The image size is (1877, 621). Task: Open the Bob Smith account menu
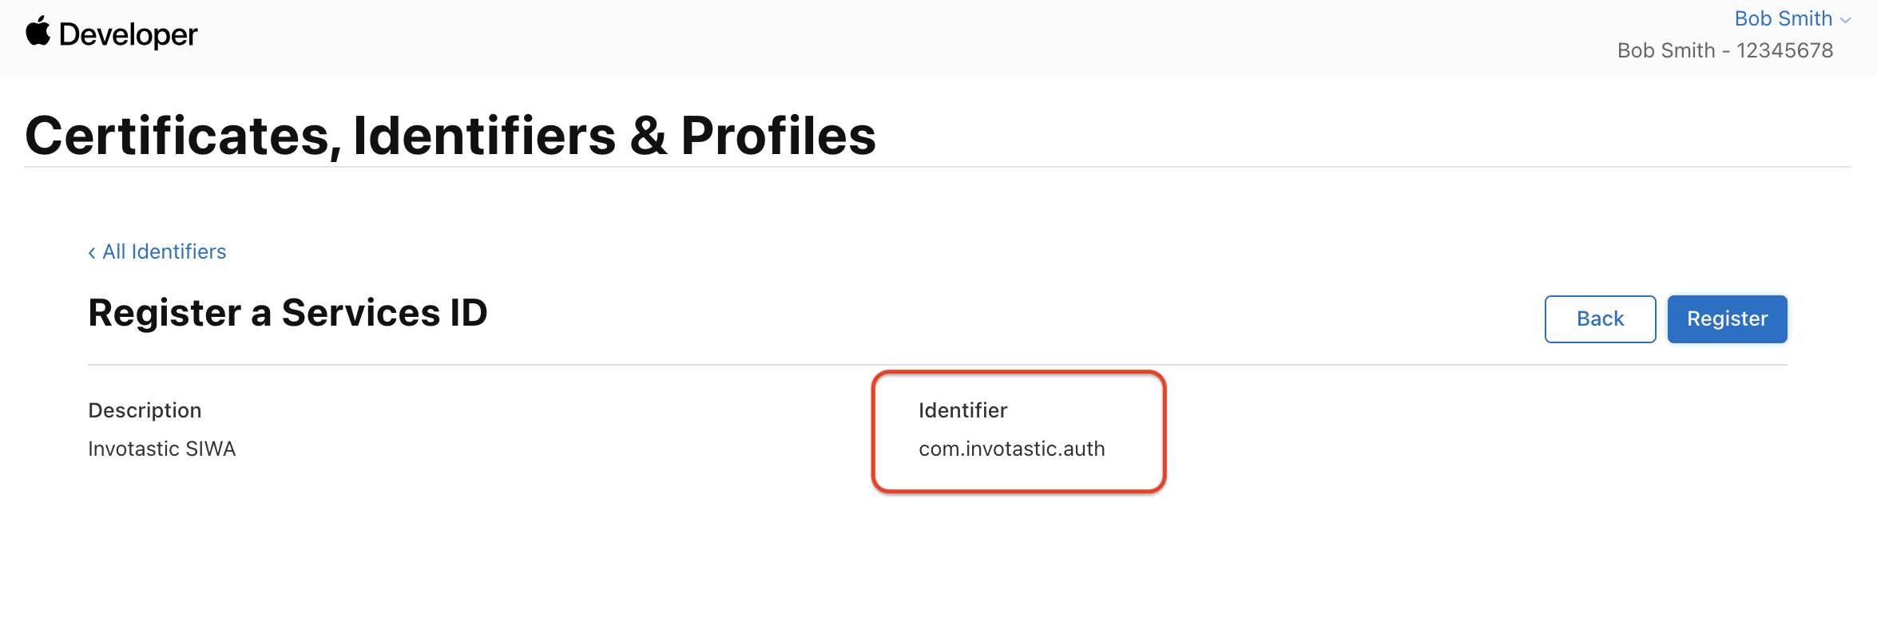click(x=1792, y=18)
